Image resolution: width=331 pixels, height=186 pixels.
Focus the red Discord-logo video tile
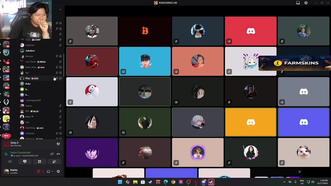click(251, 31)
